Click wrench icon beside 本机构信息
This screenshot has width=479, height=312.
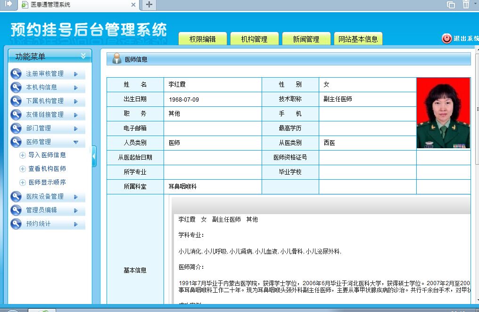click(x=16, y=88)
